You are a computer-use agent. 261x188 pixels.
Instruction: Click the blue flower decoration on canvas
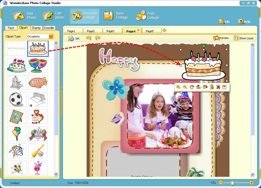116,88
